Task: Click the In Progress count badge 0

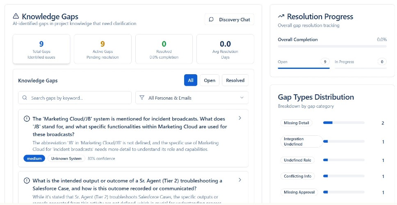Action: tap(382, 61)
